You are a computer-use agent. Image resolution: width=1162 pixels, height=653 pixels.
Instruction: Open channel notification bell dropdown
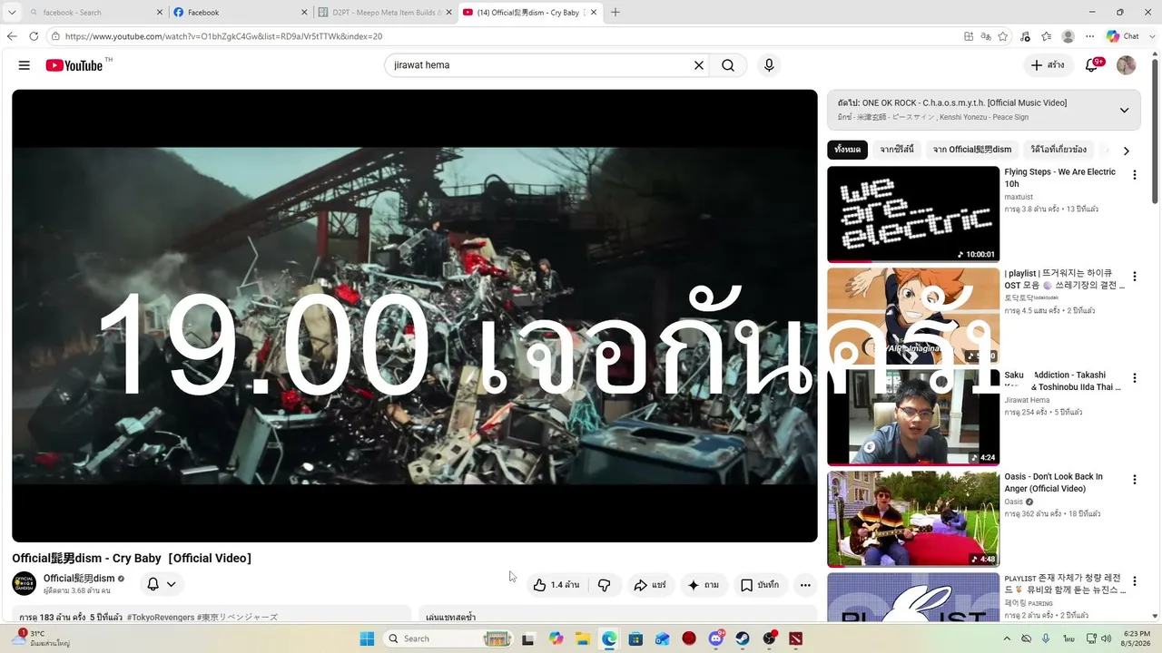pos(162,584)
